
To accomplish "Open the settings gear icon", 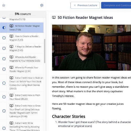I will [42, 5].
